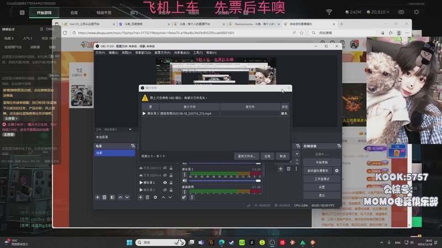Open a new browser tab with plus
Viewport: 442px width, 248px height.
point(341,24)
